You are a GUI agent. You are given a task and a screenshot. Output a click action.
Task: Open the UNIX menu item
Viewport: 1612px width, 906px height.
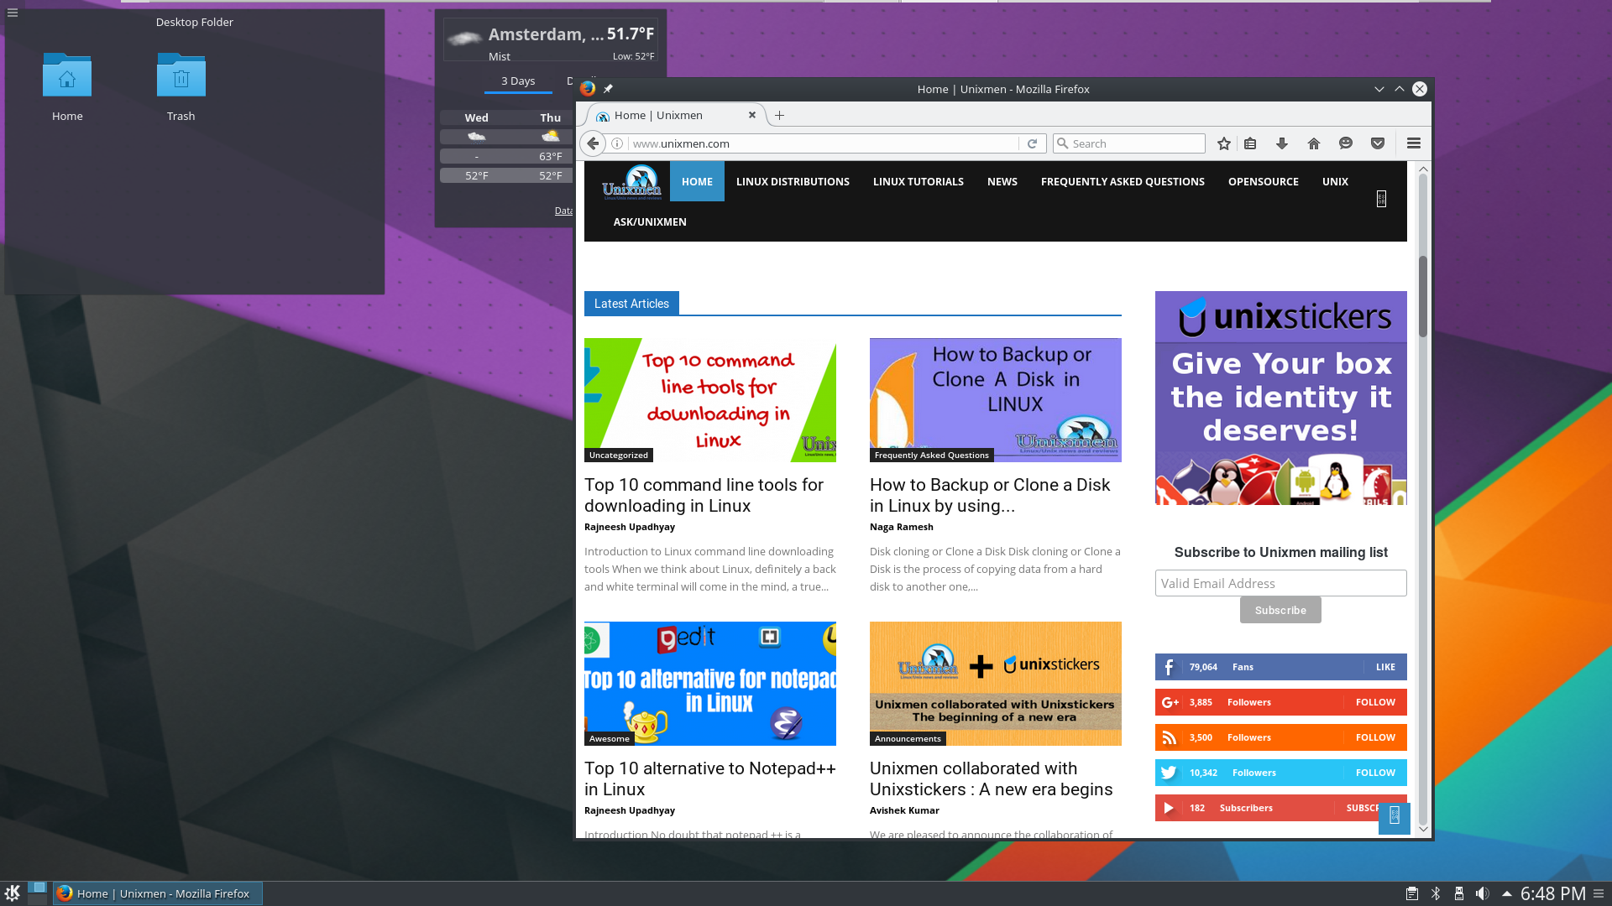1335,181
